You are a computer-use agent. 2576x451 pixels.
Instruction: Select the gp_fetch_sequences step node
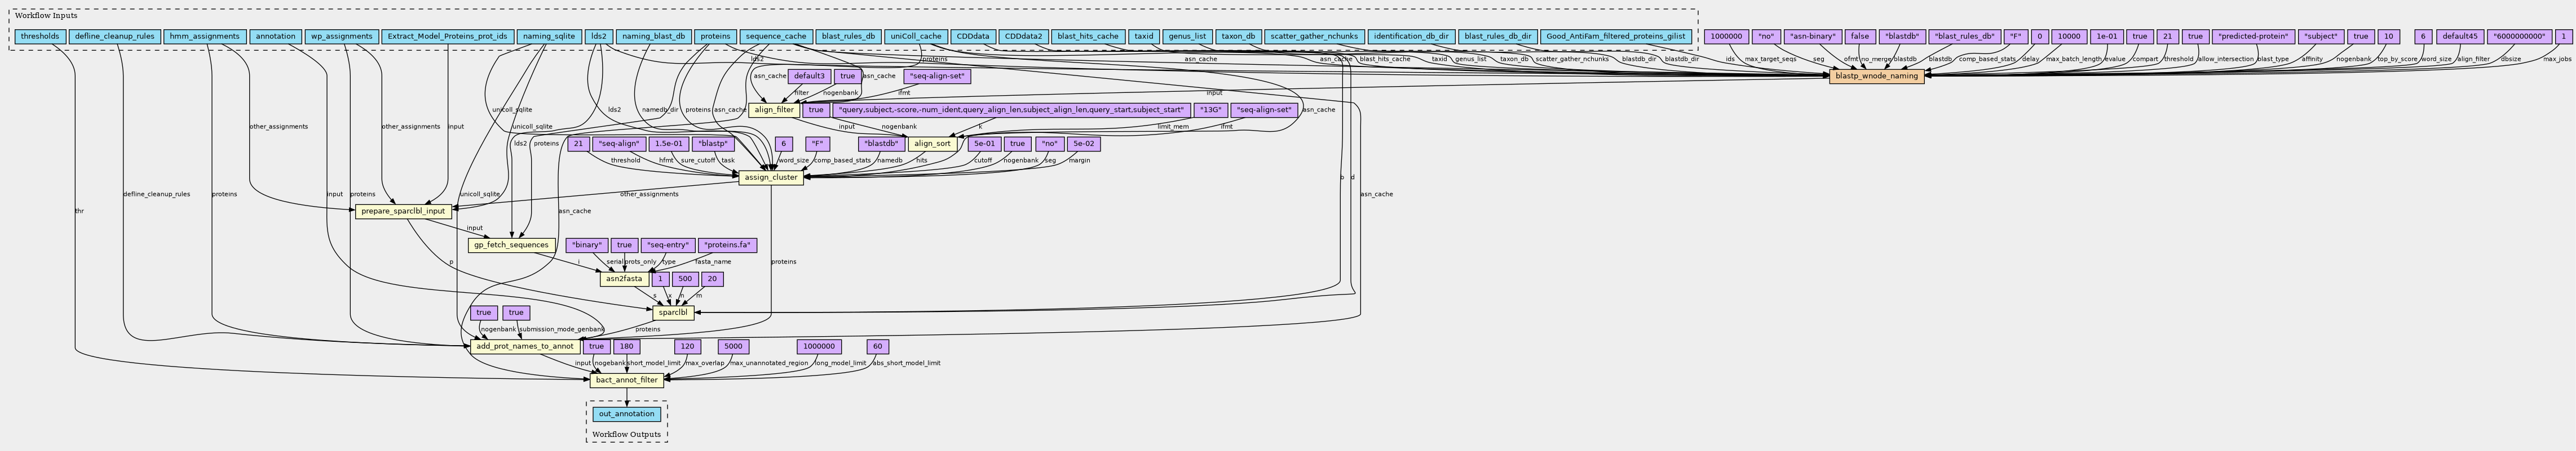510,245
